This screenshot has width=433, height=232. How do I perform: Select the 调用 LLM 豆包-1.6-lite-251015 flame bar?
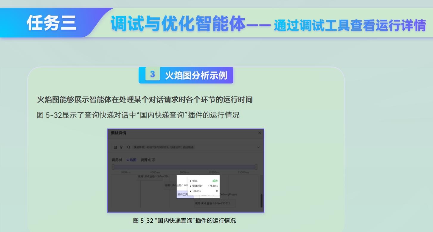pos(215,203)
